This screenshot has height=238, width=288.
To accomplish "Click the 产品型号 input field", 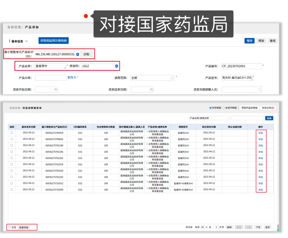I will tap(237, 78).
